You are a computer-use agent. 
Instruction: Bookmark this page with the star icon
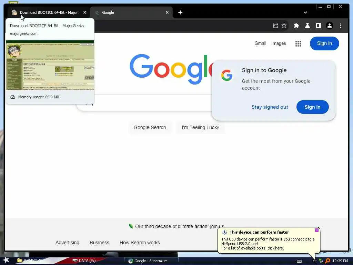pos(284,26)
